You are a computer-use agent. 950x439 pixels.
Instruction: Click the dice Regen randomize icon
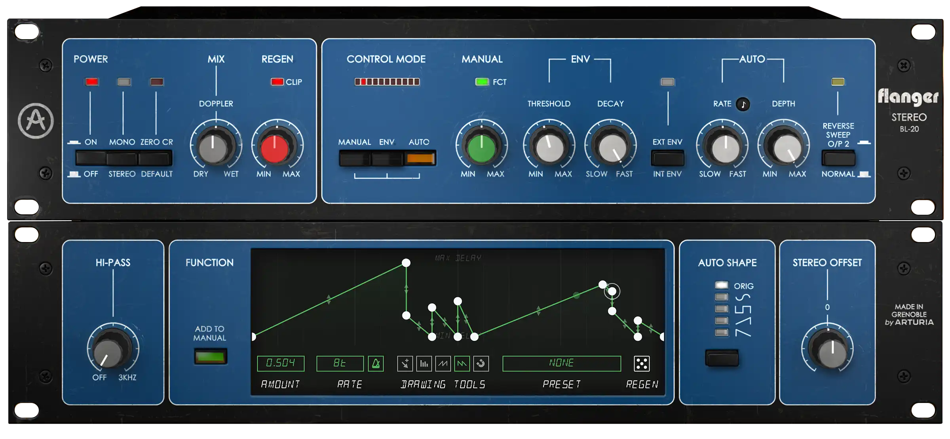tap(641, 363)
